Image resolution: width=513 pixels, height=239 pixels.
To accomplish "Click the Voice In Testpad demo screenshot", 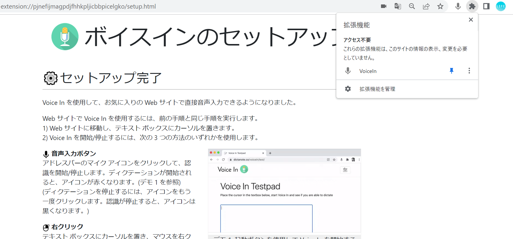I will coord(284,191).
